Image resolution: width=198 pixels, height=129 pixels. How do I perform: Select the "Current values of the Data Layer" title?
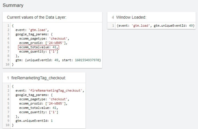click(x=36, y=17)
